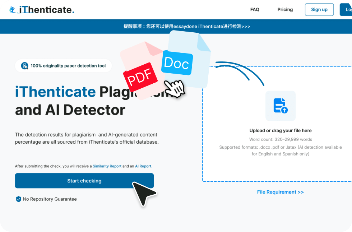Image resolution: width=352 pixels, height=232 pixels.
Task: Click the No Repository Guarantee text
Action: [x=50, y=199]
